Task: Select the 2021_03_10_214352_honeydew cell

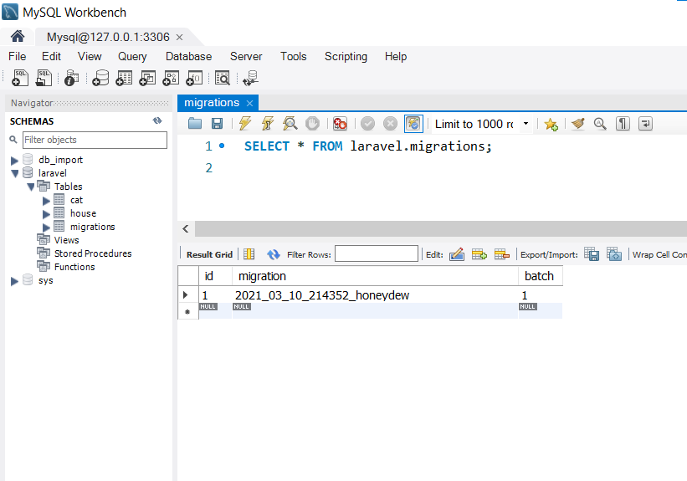Action: (375, 295)
